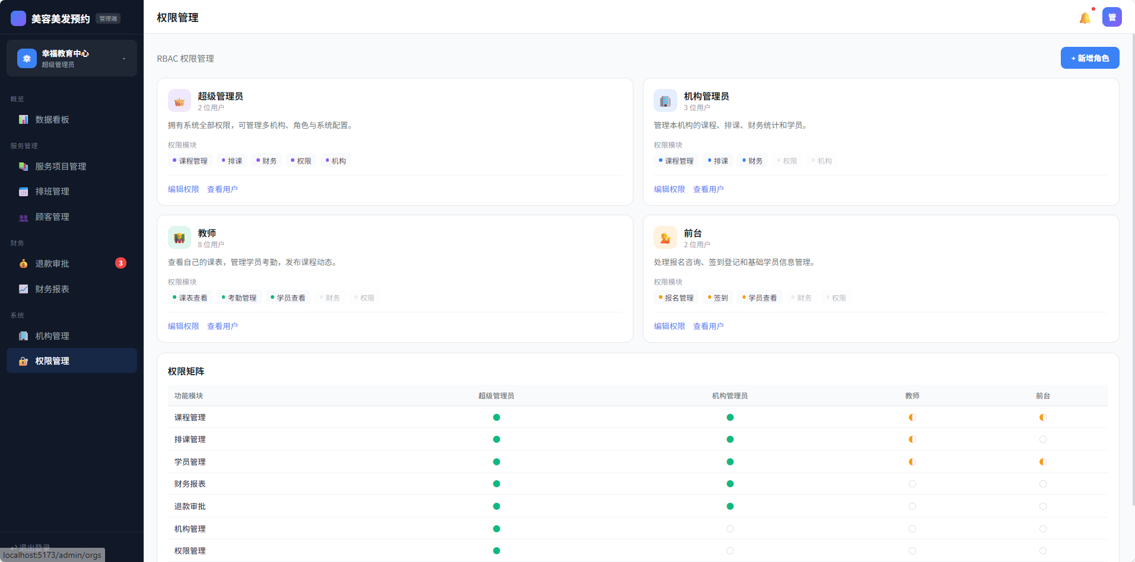Go to 退款审批 in the sidebar

coord(52,264)
